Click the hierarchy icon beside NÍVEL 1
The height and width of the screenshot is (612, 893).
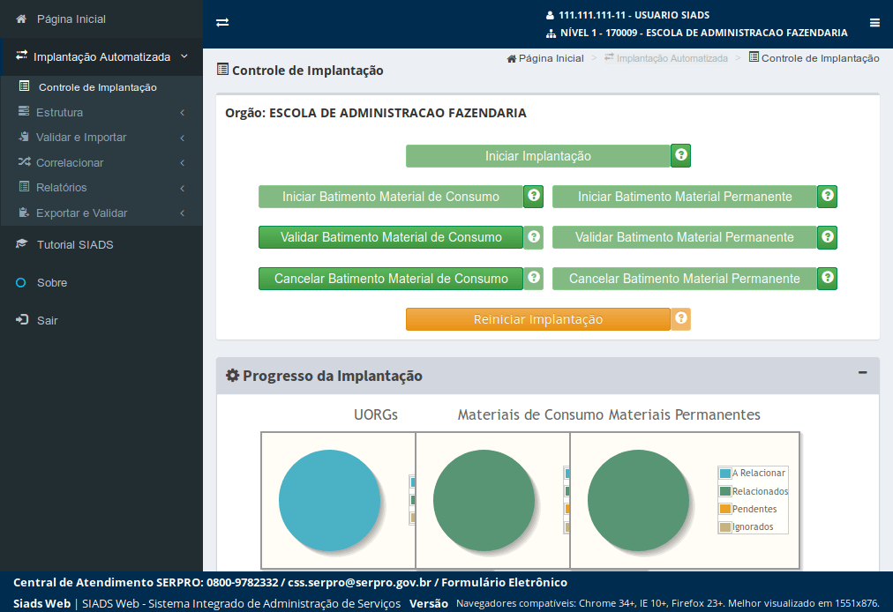pyautogui.click(x=551, y=33)
